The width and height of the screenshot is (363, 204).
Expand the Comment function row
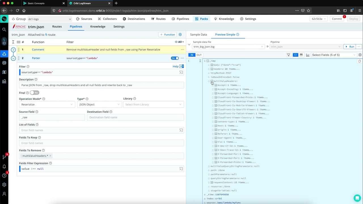[13, 50]
